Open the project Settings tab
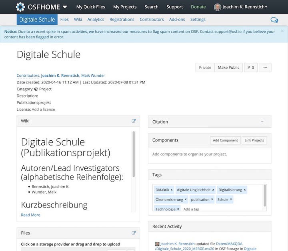 point(198,20)
